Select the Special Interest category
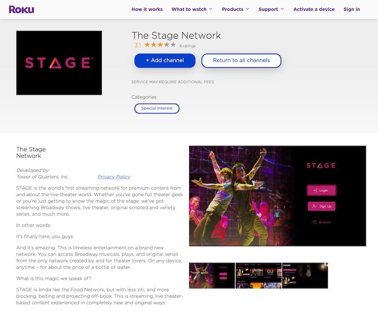 click(x=157, y=108)
